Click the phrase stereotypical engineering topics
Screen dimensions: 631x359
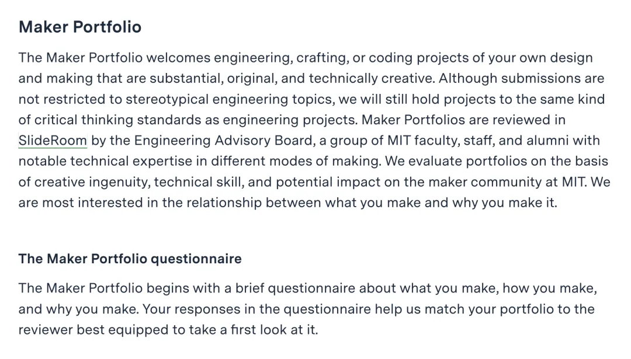point(229,99)
